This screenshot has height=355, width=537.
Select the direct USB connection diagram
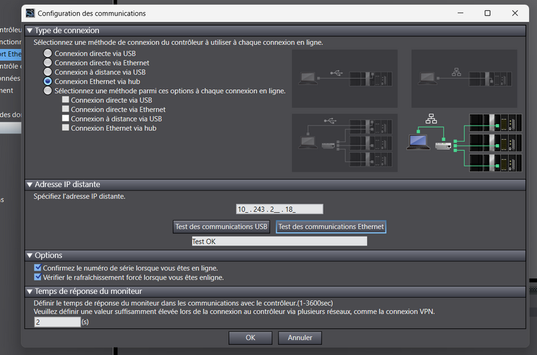click(x=344, y=77)
